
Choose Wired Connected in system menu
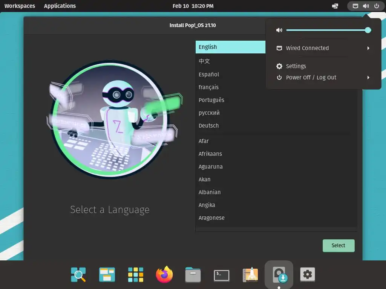323,48
